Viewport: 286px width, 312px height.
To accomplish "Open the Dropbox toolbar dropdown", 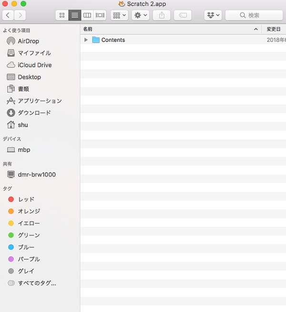I will tap(213, 15).
